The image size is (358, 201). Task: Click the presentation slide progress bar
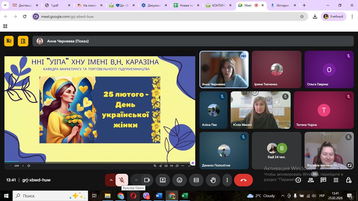tap(99, 162)
